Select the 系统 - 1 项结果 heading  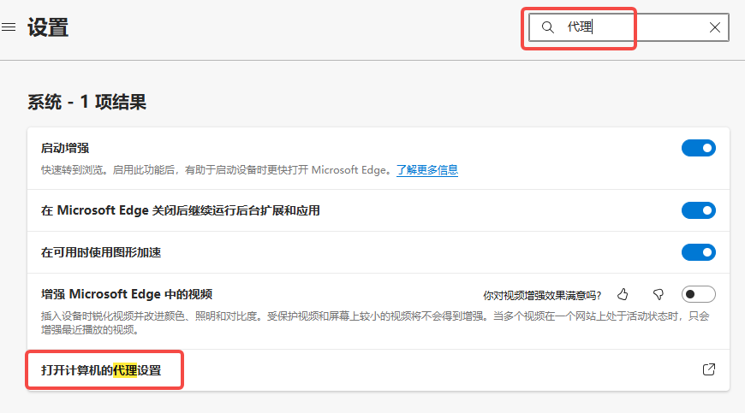pos(86,102)
